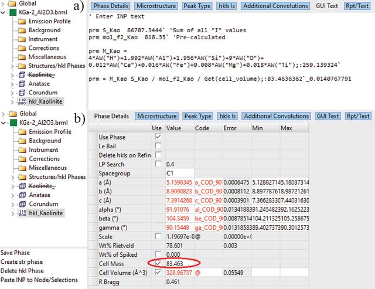The width and height of the screenshot is (375, 289).
Task: Open Rpt/Text tab in panel b
Action: (x=358, y=116)
